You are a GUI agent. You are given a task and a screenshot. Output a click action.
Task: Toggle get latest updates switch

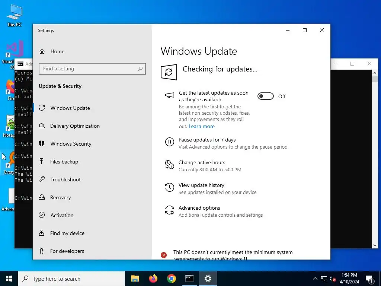pyautogui.click(x=266, y=96)
